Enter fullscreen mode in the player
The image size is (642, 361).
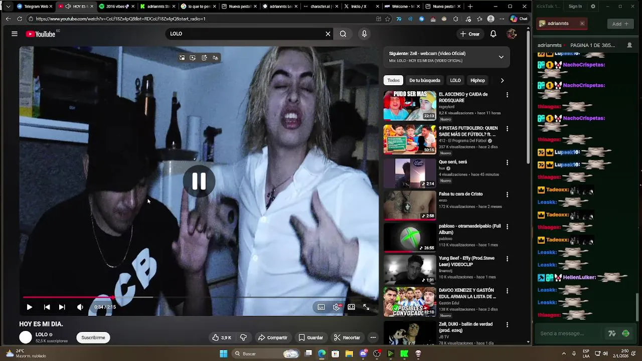[366, 307]
